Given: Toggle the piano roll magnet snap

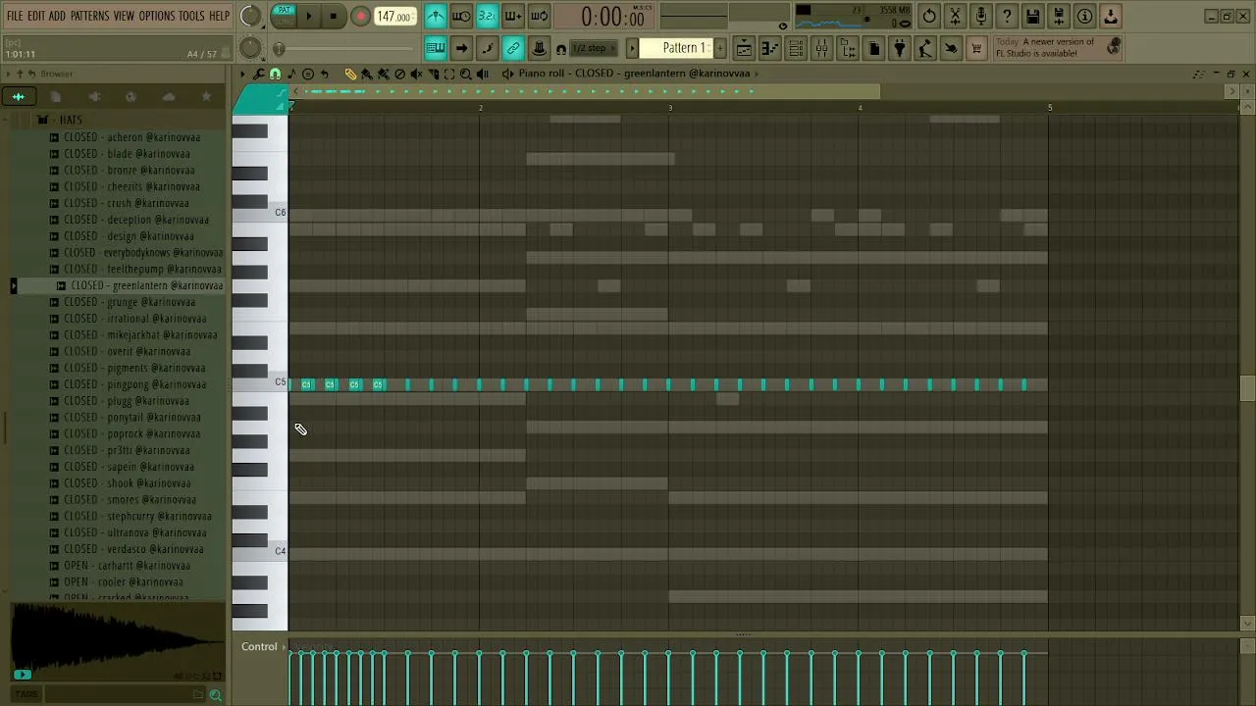Looking at the screenshot, I should (x=275, y=74).
